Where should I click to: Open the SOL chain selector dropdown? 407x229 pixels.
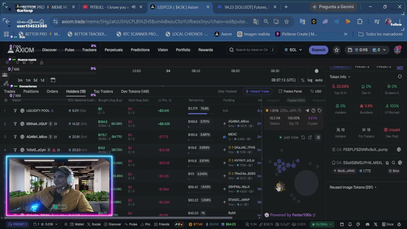click(x=293, y=50)
